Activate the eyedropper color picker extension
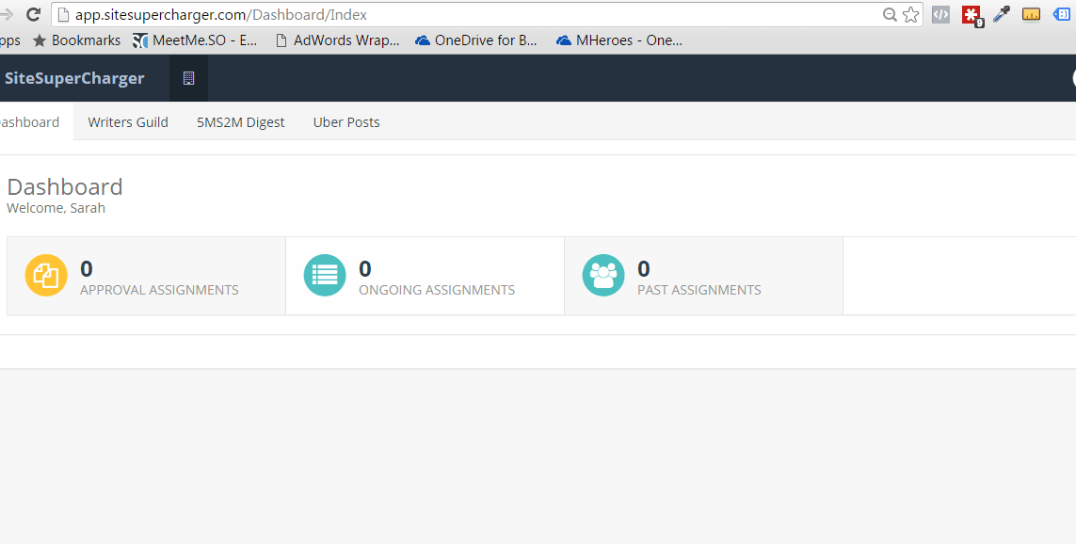The width and height of the screenshot is (1076, 544). tap(1002, 14)
